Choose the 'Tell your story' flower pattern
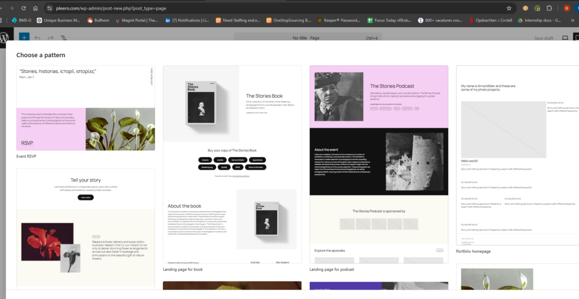This screenshot has height=299, width=579. 85,226
